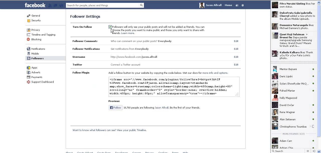Open friend requests icon in top bar
This screenshot has width=321, height=153.
pos(50,5)
